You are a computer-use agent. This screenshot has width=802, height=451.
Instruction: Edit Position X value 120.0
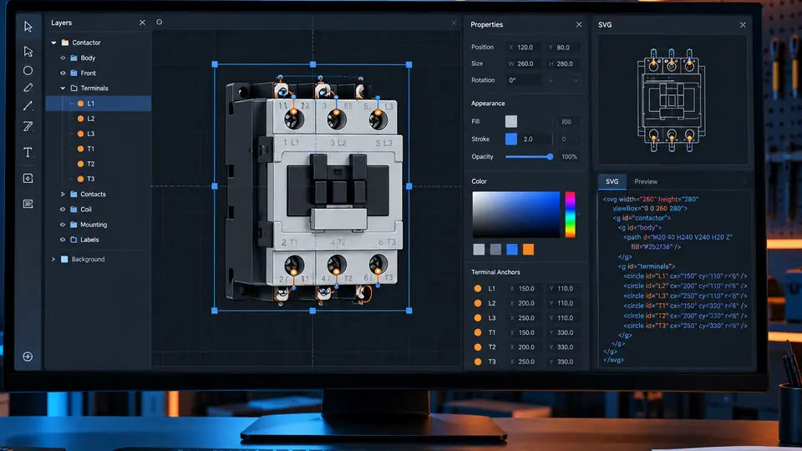tap(523, 47)
